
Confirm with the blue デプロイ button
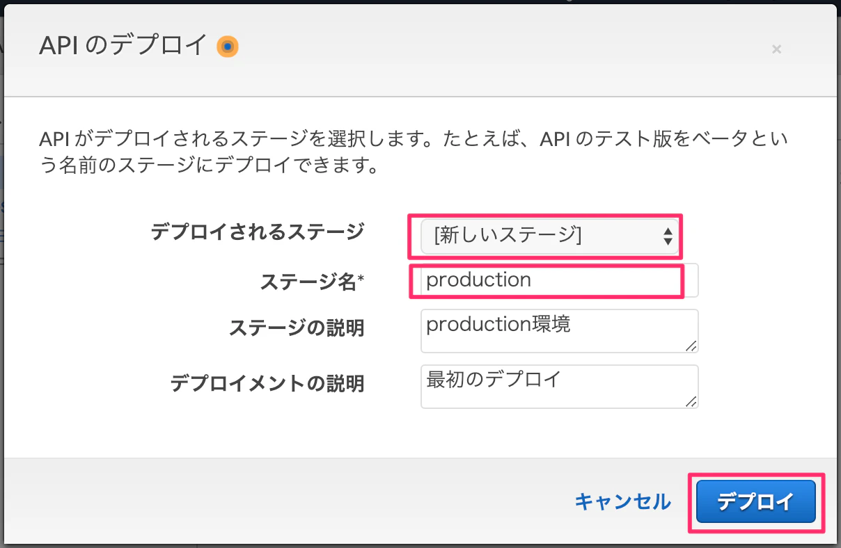[756, 501]
